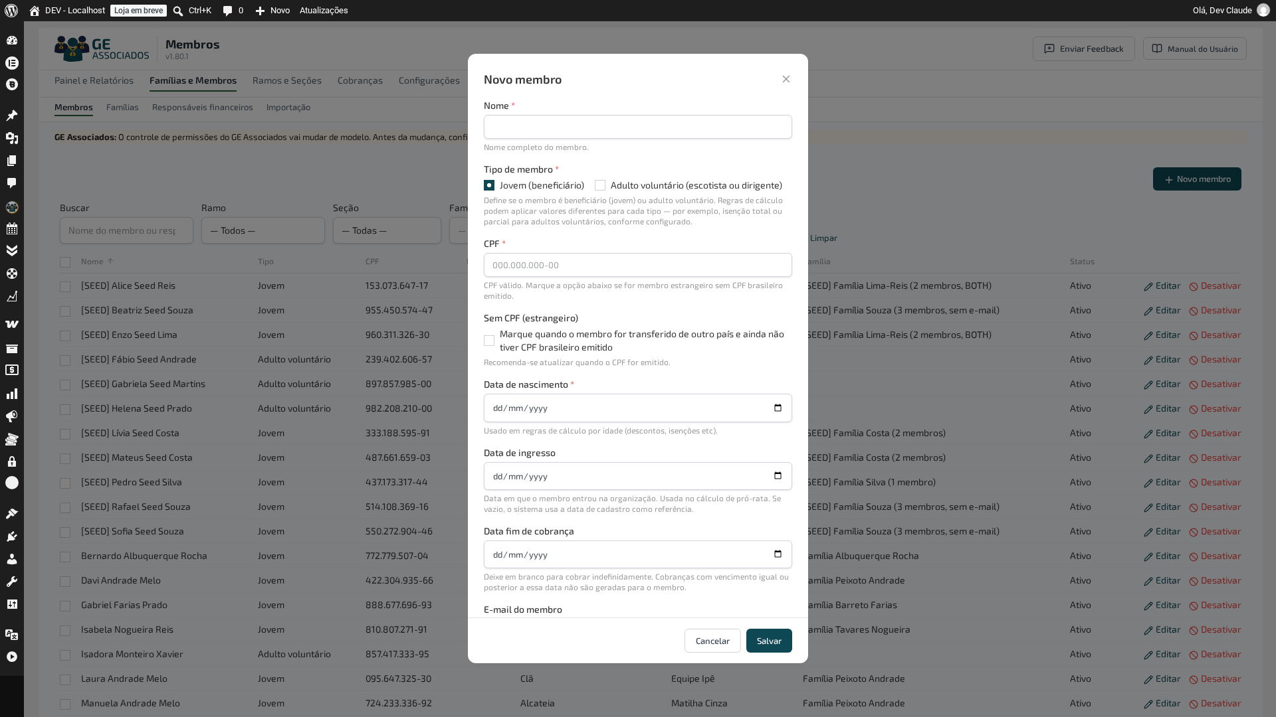Viewport: 1276px width, 717px height.
Task: Close the Novo membro dialog
Action: tap(786, 79)
